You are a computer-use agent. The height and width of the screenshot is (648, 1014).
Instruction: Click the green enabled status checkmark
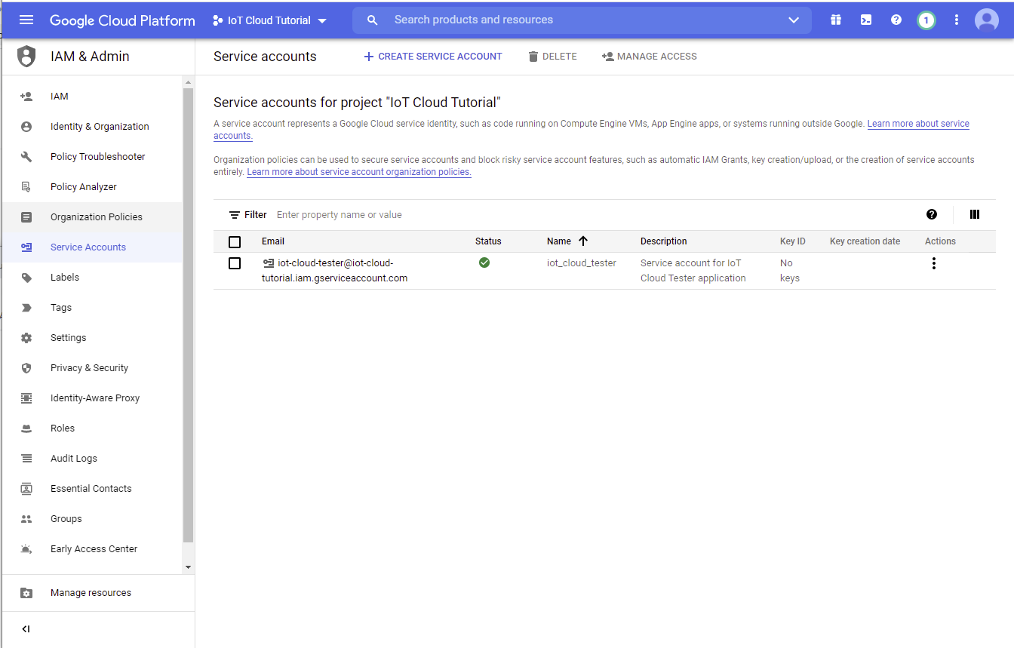pyautogui.click(x=484, y=263)
